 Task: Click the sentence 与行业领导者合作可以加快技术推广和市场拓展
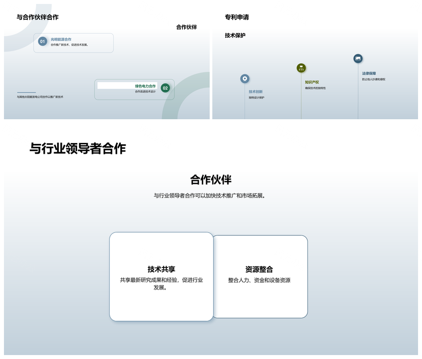pos(211,195)
